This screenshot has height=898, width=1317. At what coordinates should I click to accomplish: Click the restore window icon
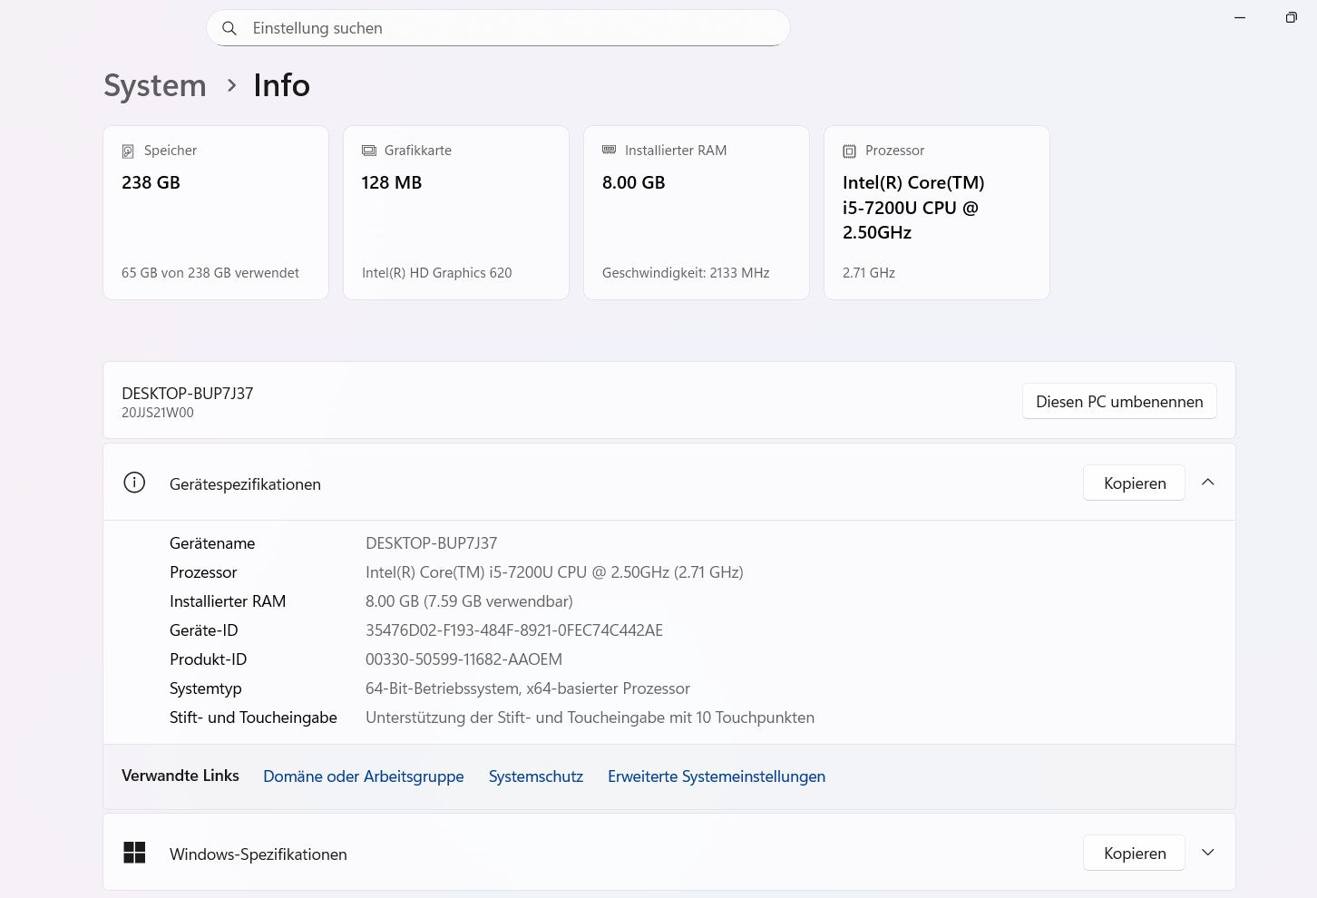click(x=1291, y=17)
